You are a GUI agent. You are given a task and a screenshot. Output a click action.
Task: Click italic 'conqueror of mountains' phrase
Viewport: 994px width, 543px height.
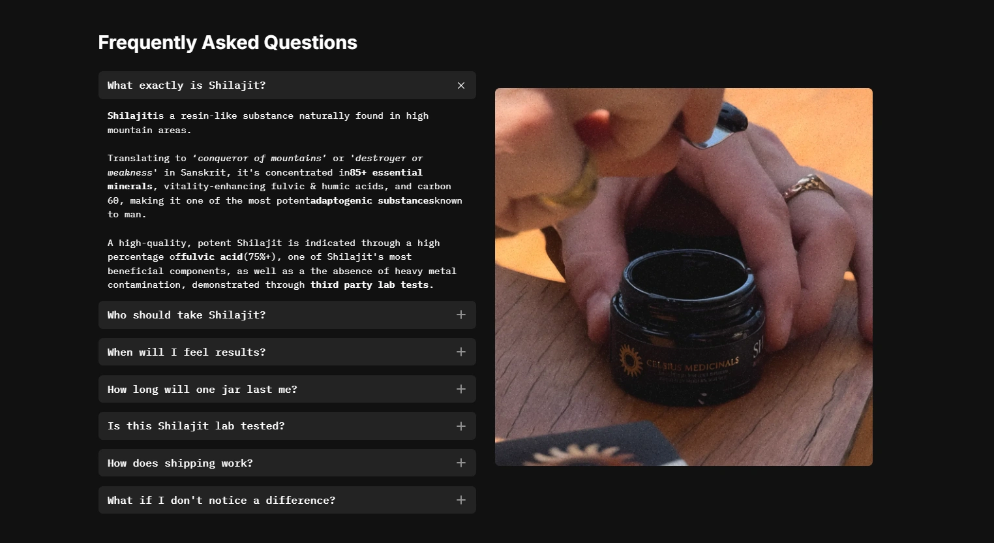259,158
